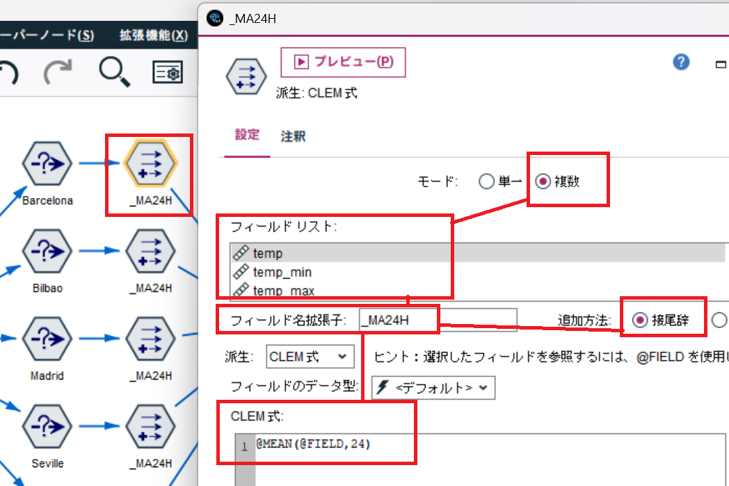Select the 接尾辞 radio button
729x486 pixels.
640,320
